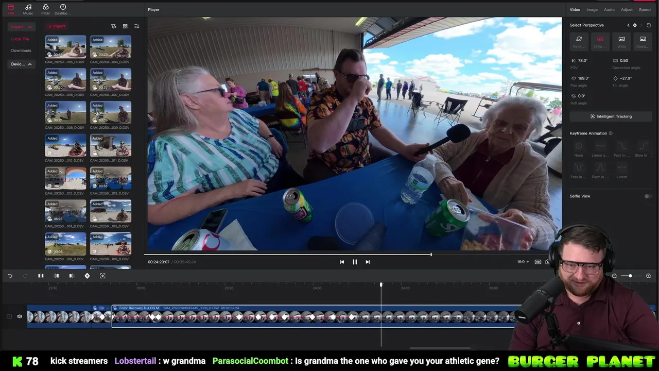Select clip CAM_20250...004_D.OSV thumbnail
The height and width of the screenshot is (371, 659).
[111, 47]
